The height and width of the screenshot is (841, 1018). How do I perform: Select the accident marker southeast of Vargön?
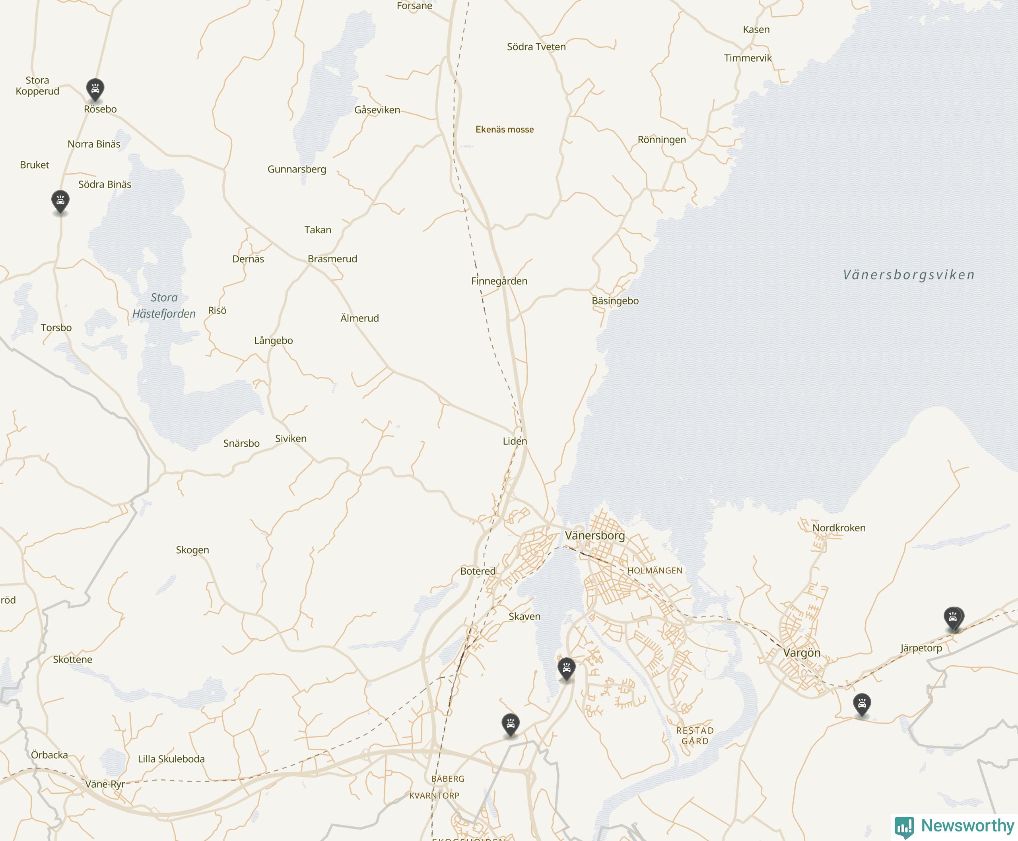pos(862,705)
